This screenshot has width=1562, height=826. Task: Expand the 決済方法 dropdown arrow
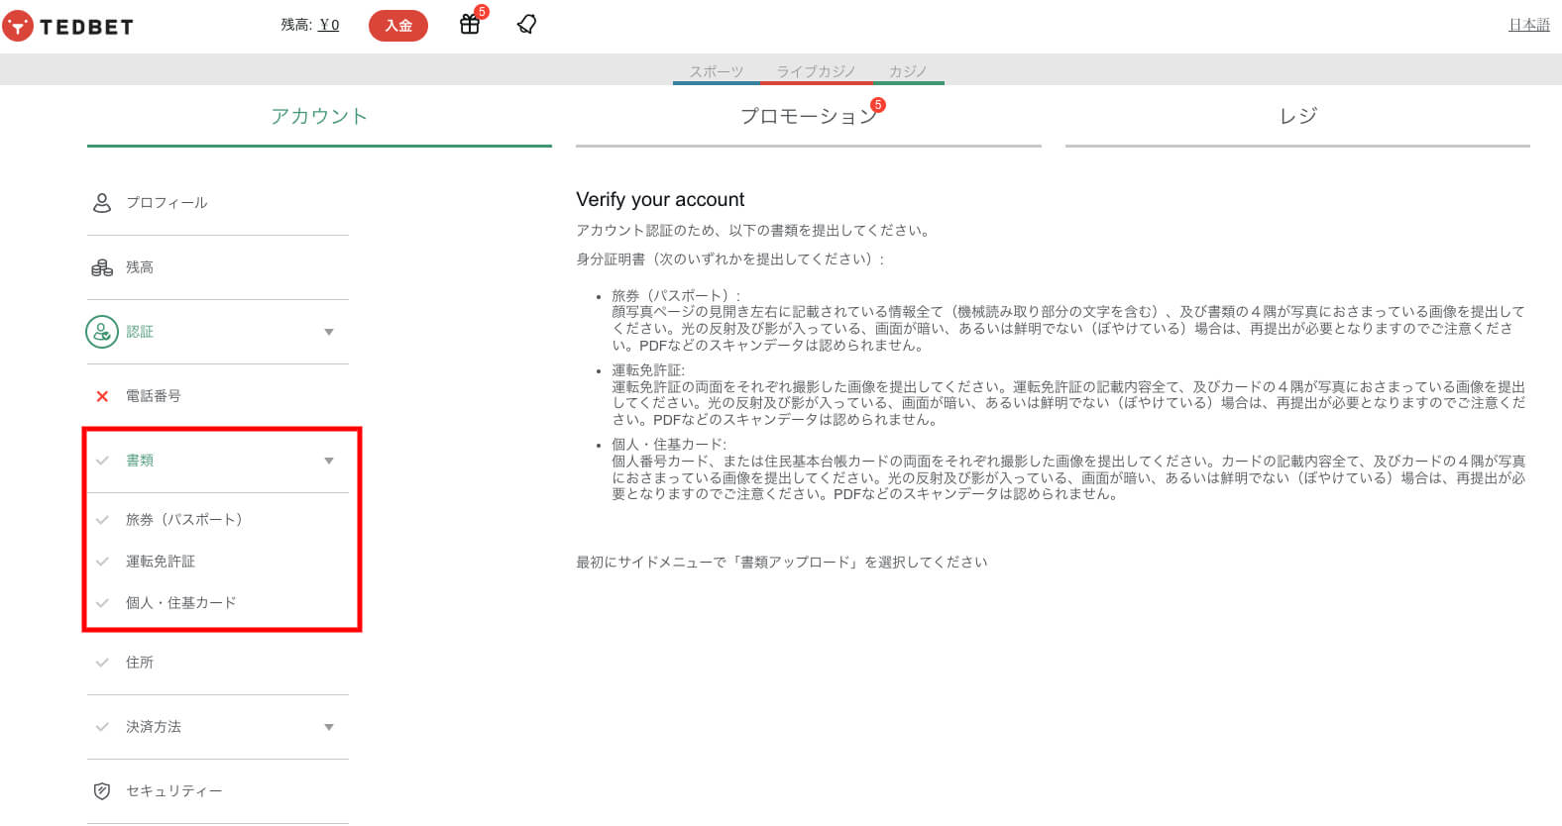coord(329,728)
